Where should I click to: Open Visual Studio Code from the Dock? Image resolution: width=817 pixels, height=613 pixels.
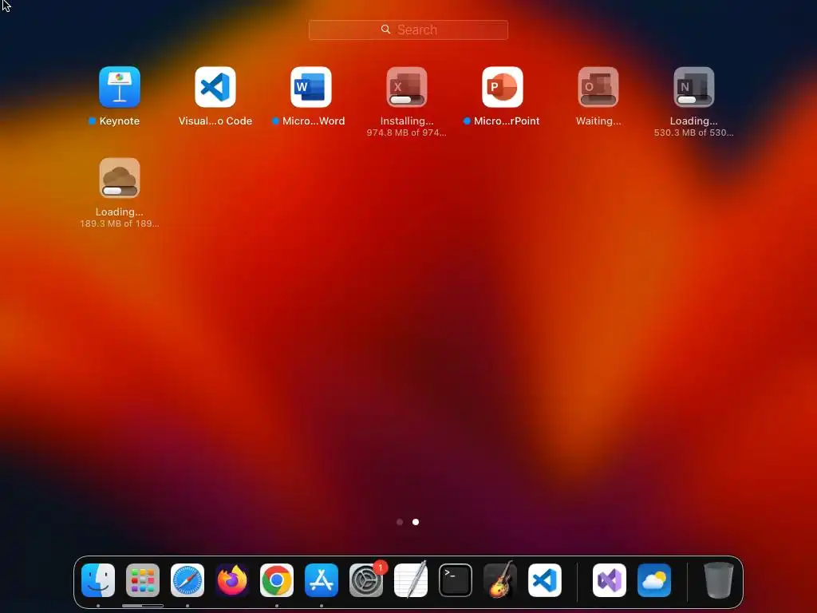pos(544,580)
